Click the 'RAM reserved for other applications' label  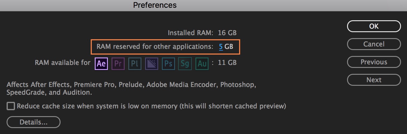154,47
